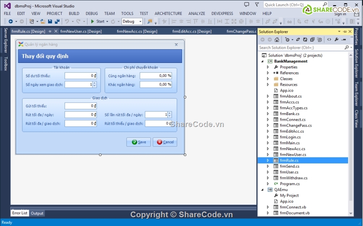The height and width of the screenshot is (226, 363).
Task: Click the Undo arrow icon
Action: [x=67, y=21]
